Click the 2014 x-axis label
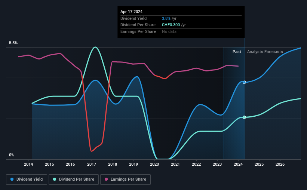This screenshot has height=190, width=307. [28, 164]
